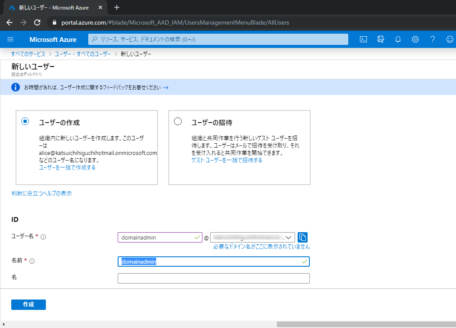
Task: Click the info icon next to ユーザー名
Action: click(43, 237)
